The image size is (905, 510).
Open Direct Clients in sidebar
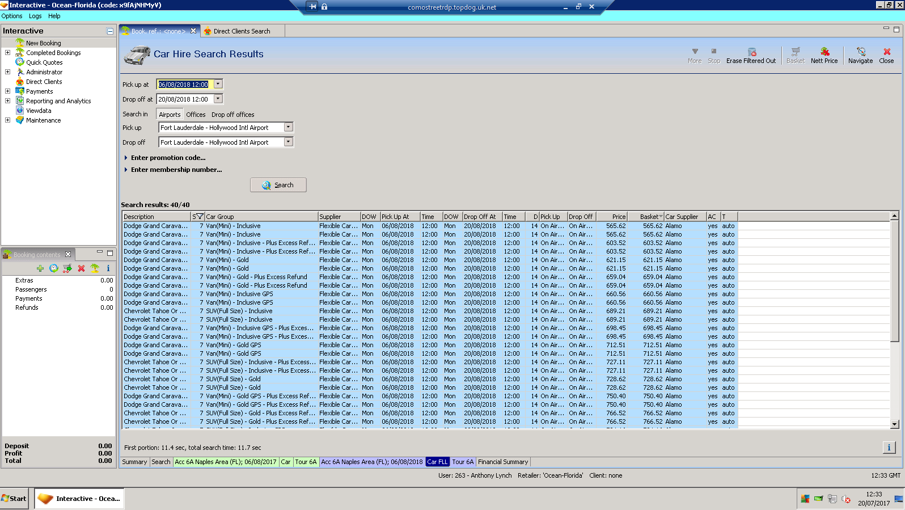[44, 81]
